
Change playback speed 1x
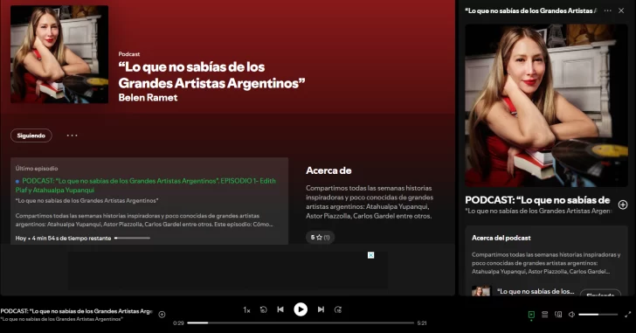246,310
